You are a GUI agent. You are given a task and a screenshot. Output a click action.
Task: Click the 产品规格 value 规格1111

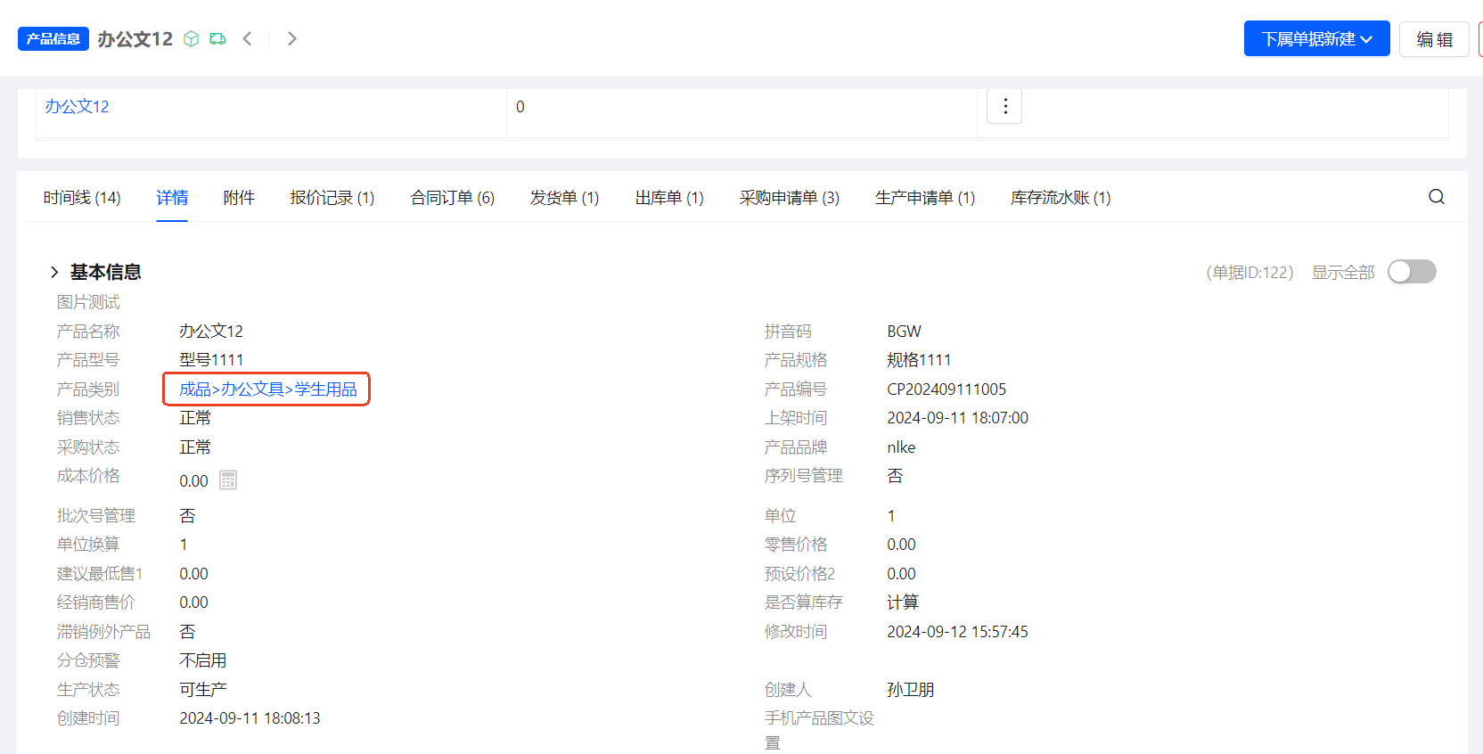pyautogui.click(x=919, y=360)
